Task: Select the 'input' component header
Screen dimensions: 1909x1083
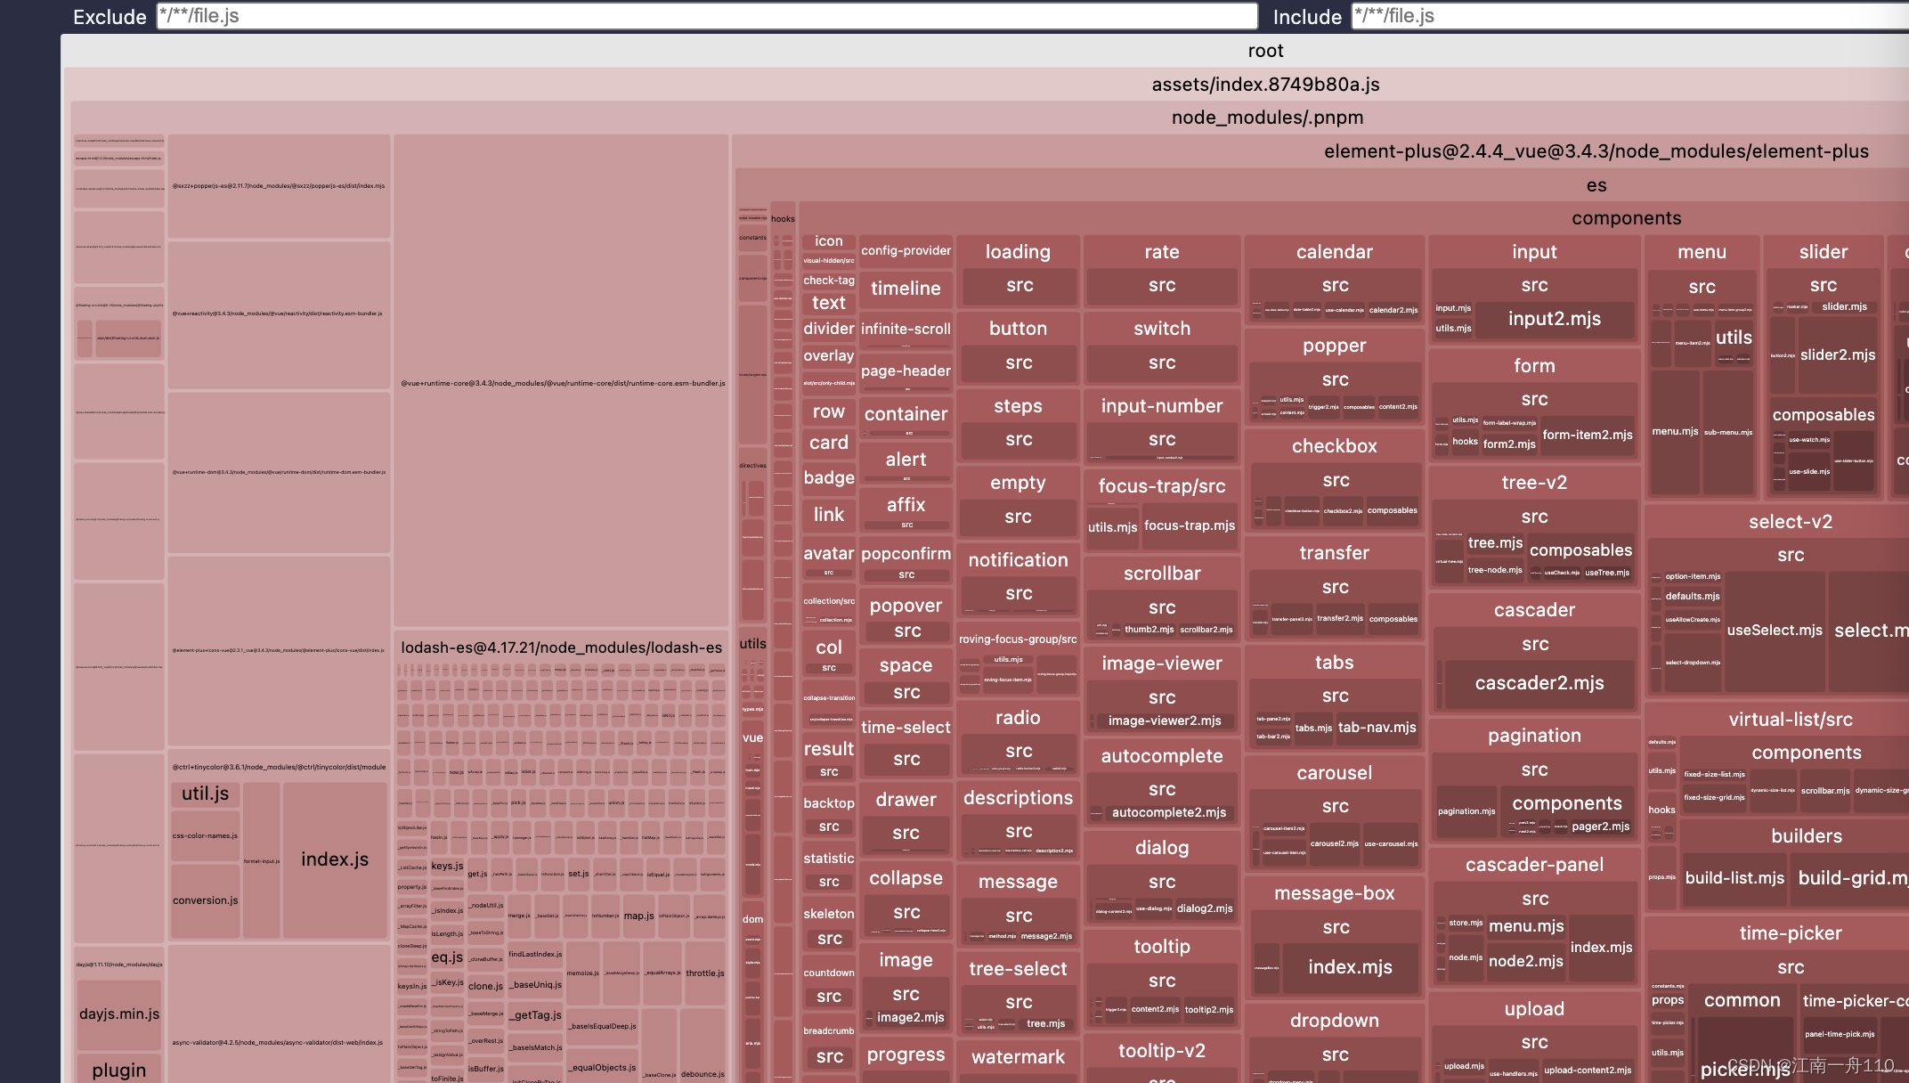Action: 1534,252
